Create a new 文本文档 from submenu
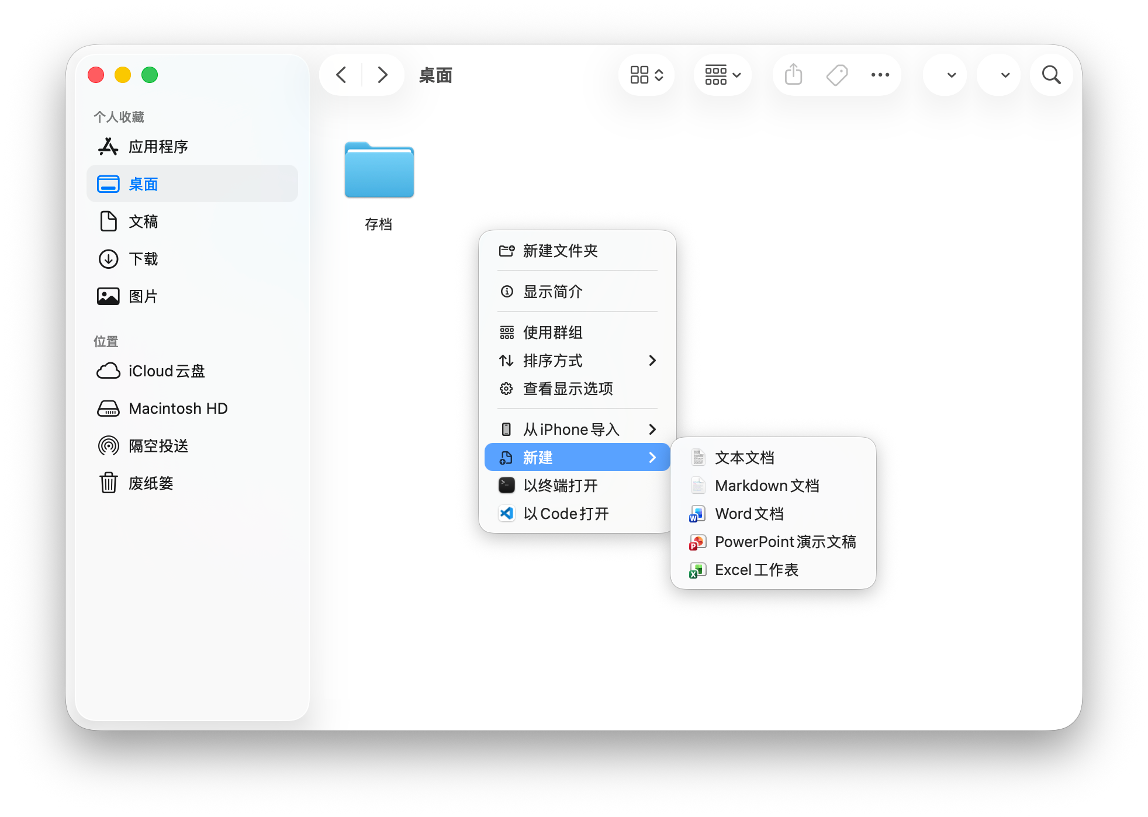1148x817 pixels. point(773,458)
